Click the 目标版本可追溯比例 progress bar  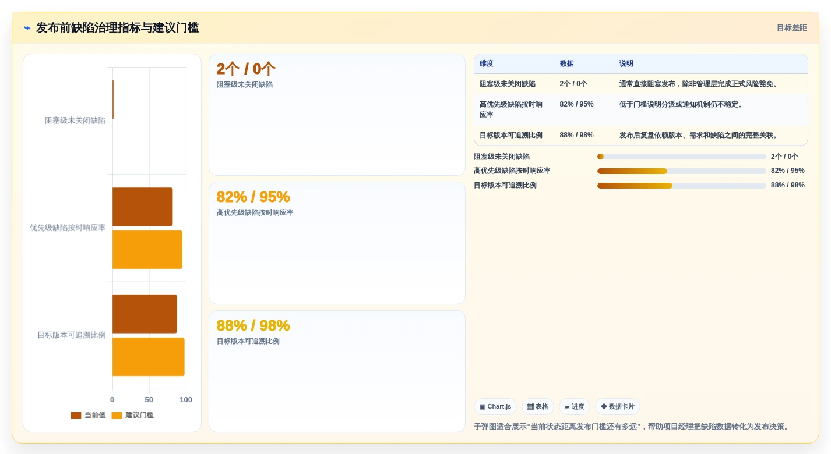point(681,186)
